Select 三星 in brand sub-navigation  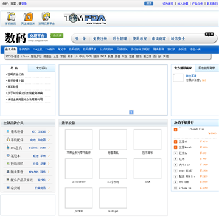(56, 57)
